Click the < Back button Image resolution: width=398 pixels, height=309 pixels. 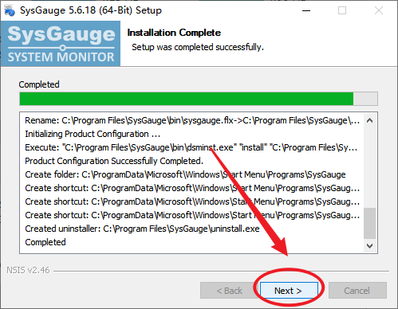coord(229,291)
